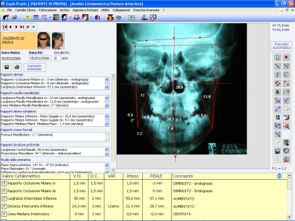Click the Data RX date field
The image size is (295, 221).
(40, 58)
